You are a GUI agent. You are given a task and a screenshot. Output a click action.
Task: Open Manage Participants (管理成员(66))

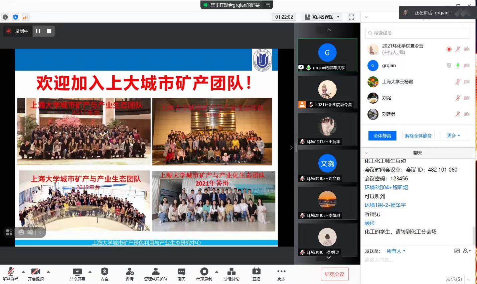155,274
